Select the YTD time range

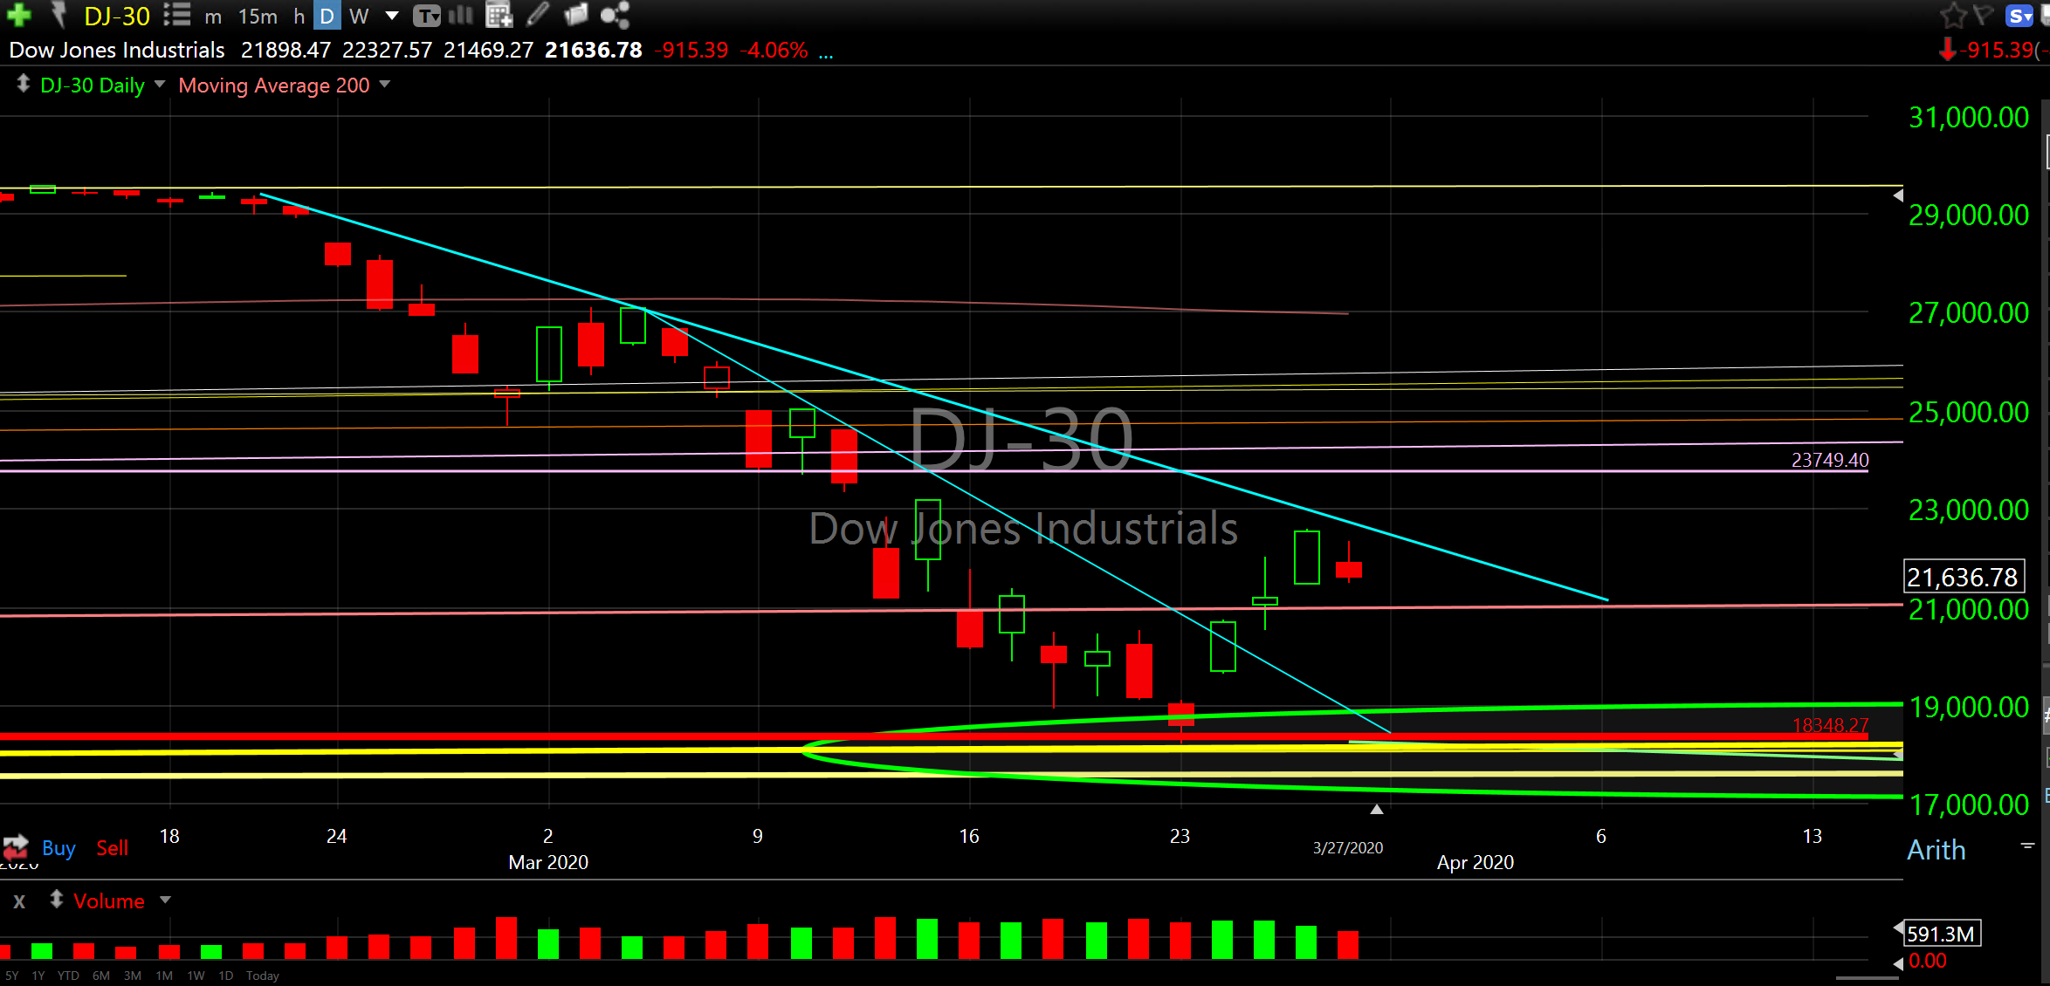(68, 976)
